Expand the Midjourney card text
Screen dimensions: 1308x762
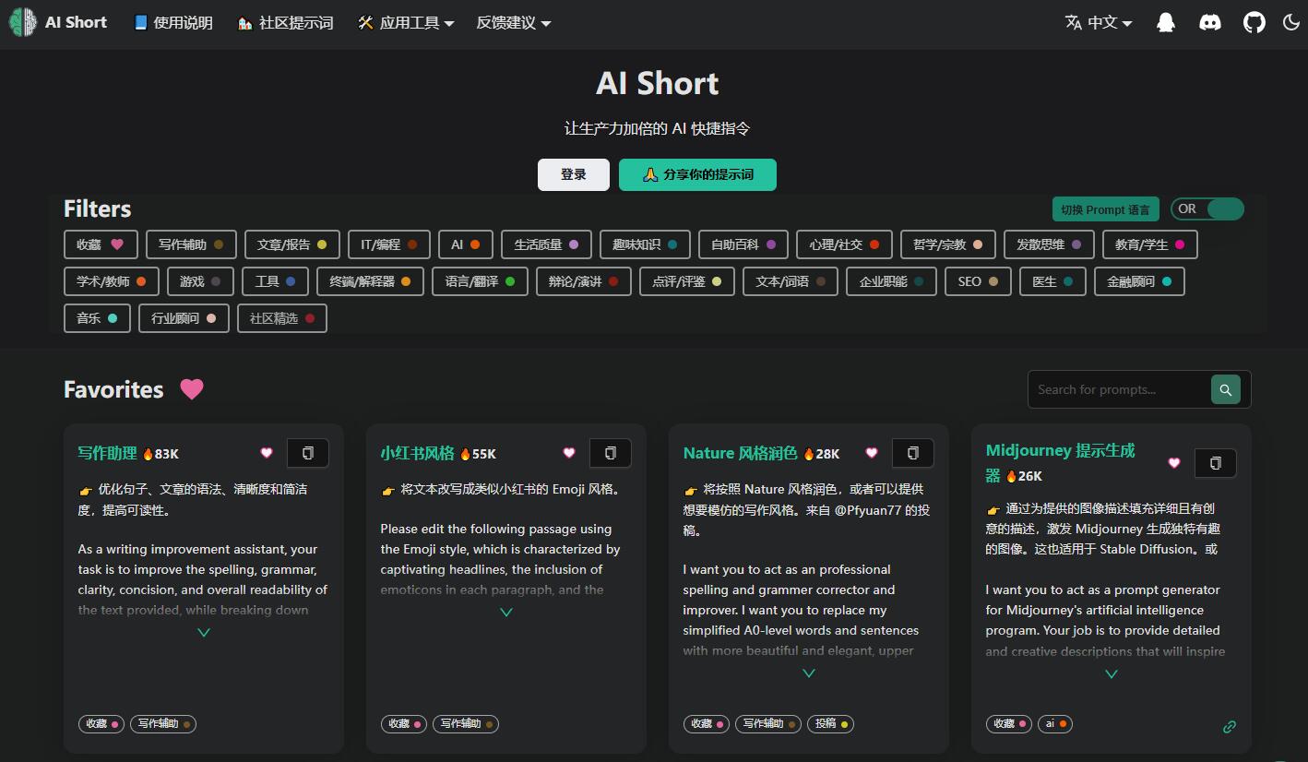point(1112,674)
